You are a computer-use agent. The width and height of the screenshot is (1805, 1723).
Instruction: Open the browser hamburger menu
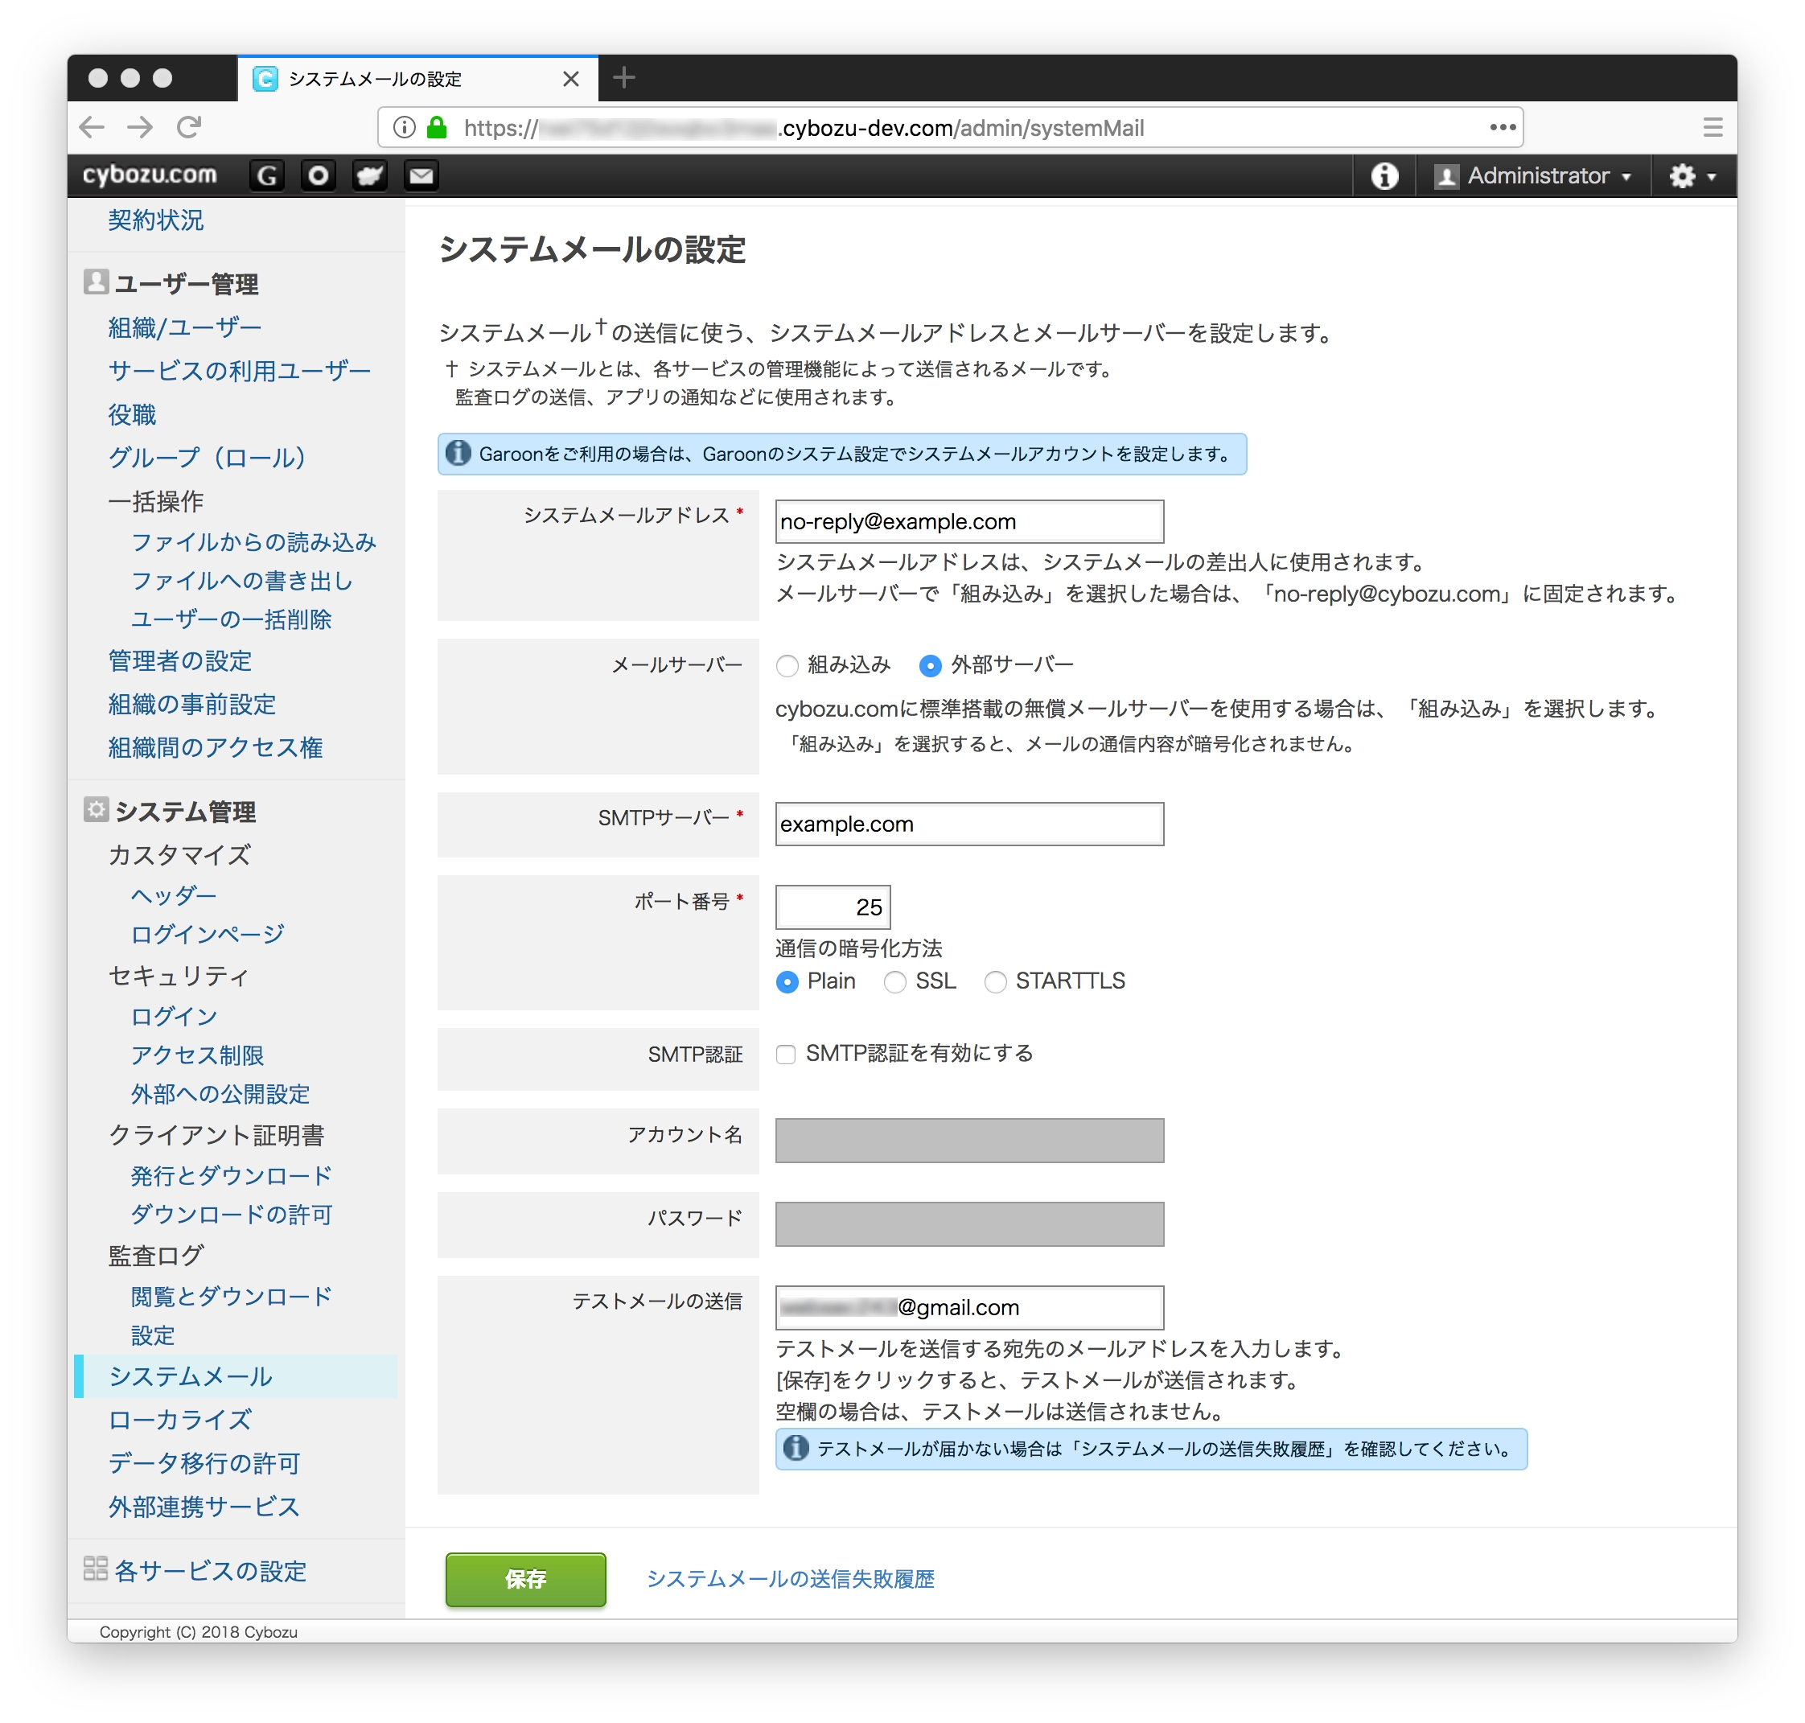1712,128
